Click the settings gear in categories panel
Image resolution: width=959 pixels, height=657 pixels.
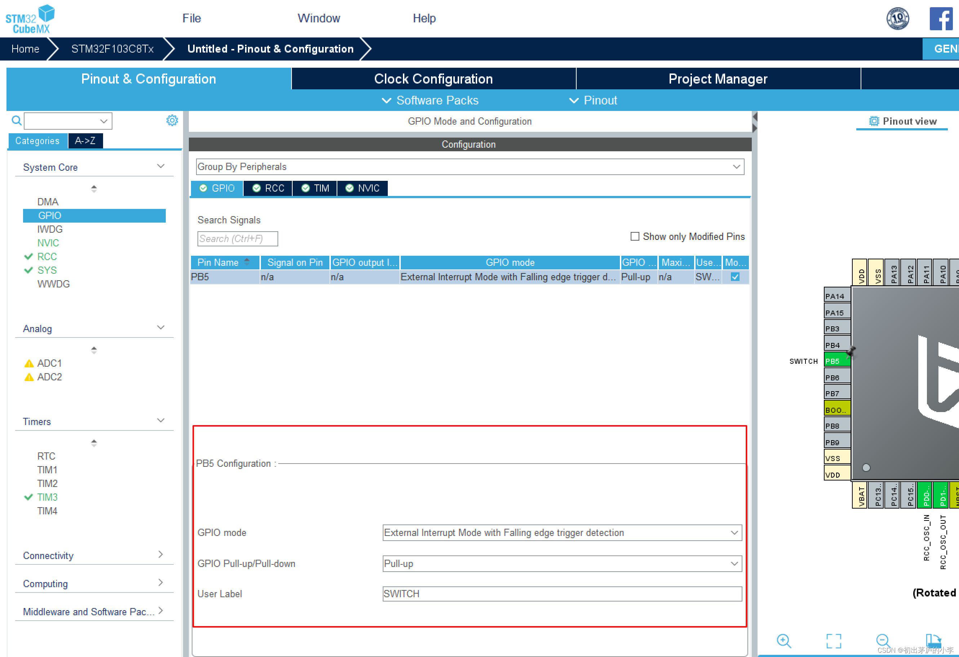pyautogui.click(x=172, y=120)
